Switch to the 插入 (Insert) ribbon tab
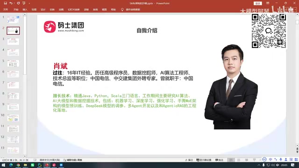The image size is (299, 168). click(x=25, y=9)
